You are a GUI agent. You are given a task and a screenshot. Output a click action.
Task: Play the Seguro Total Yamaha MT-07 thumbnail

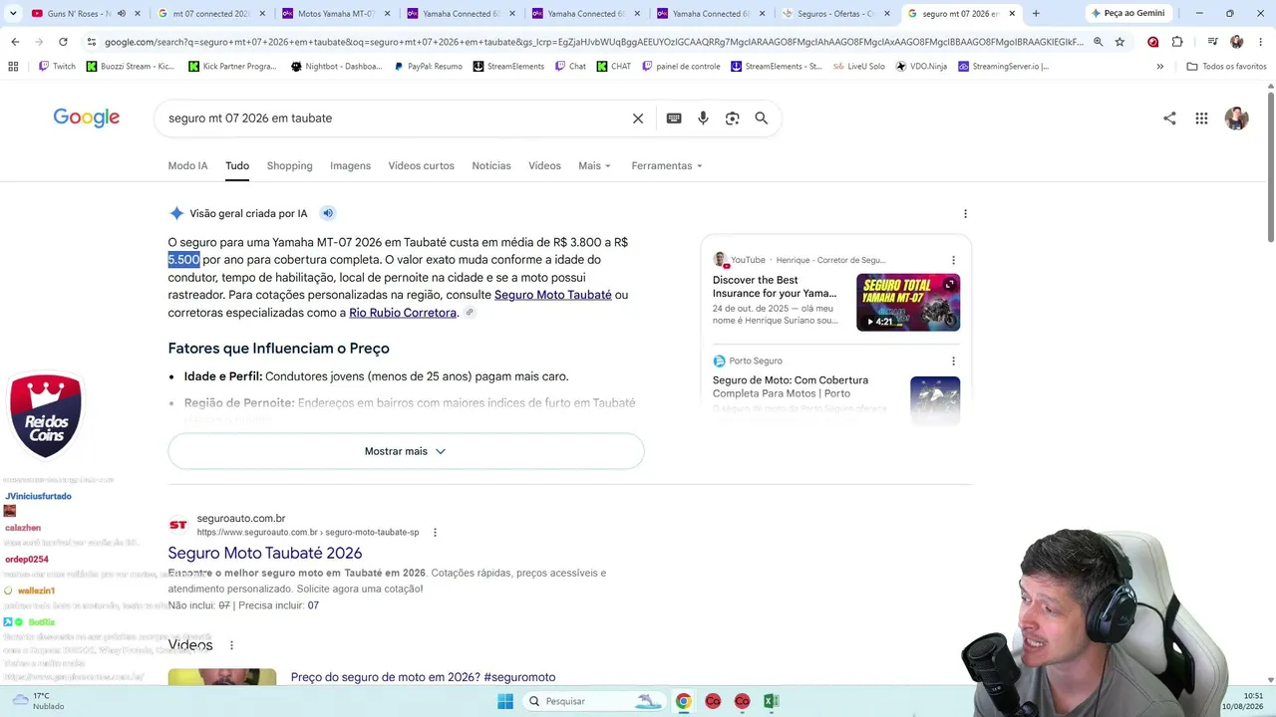pyautogui.click(x=908, y=303)
